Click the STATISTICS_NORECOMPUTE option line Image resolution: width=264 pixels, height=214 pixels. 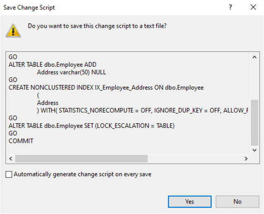(x=143, y=110)
